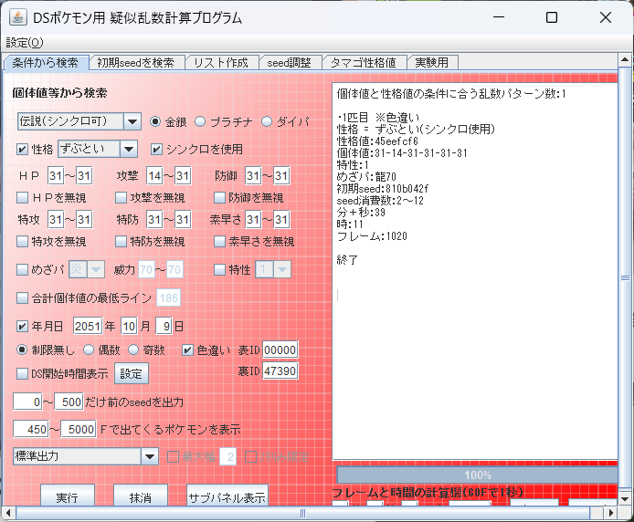The image size is (634, 522).
Task: Click the HP maximum value field
Action: tap(84, 176)
